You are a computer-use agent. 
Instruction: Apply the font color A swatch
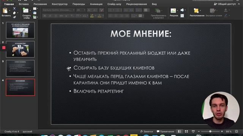99,16
